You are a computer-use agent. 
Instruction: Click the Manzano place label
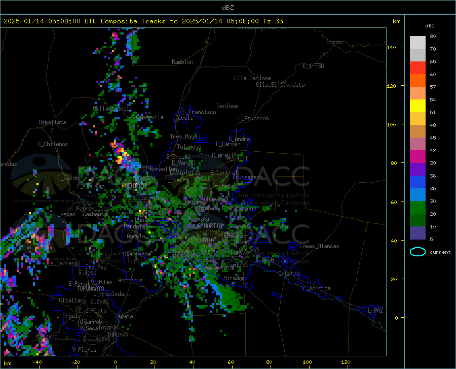(47, 337)
